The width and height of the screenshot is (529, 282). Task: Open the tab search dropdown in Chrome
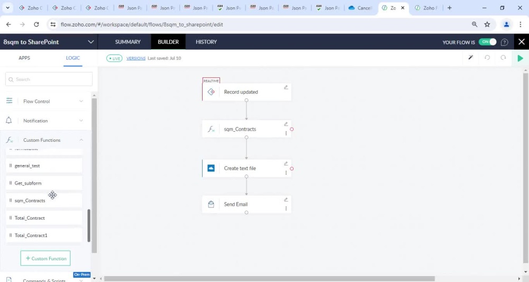(7, 8)
